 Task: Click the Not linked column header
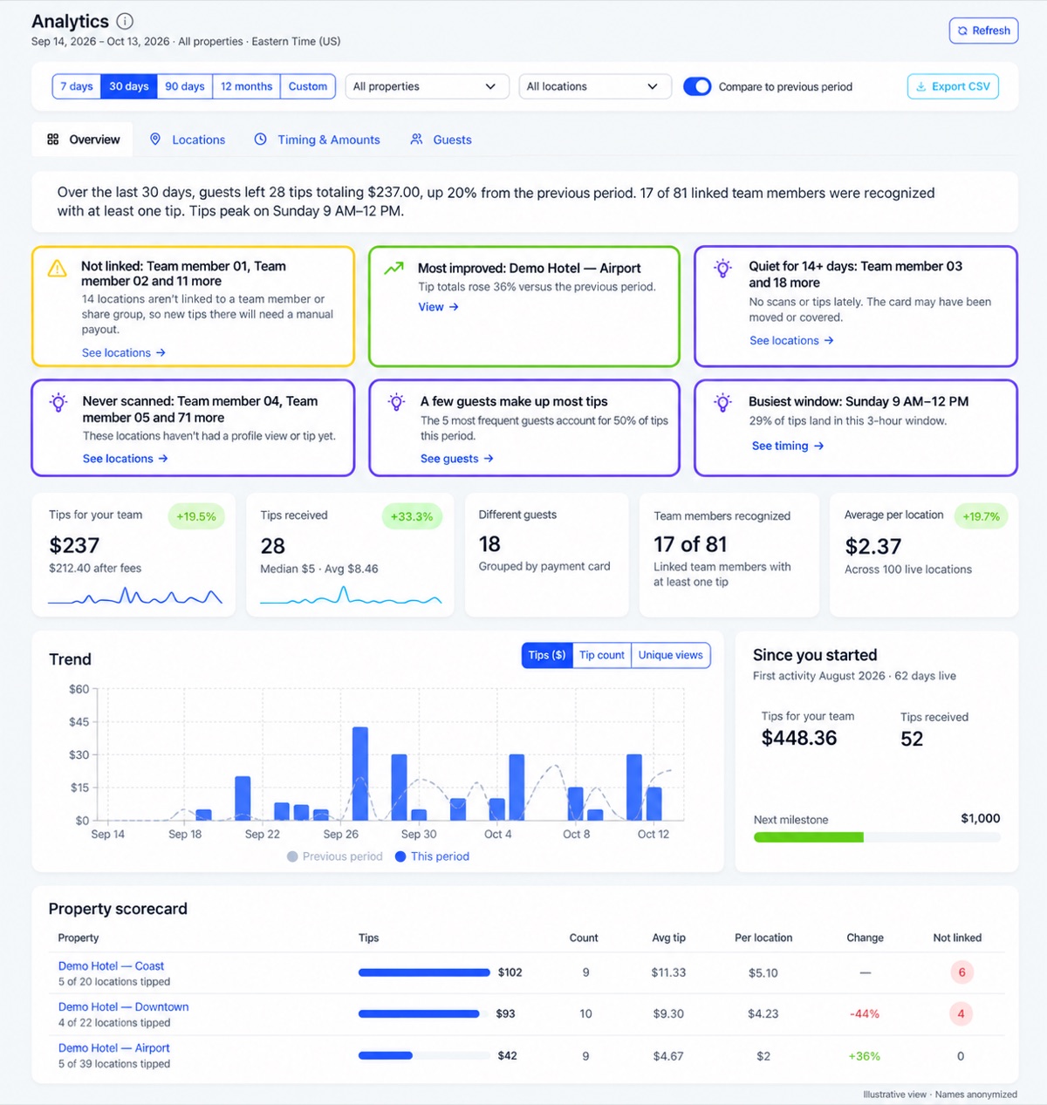tap(957, 938)
